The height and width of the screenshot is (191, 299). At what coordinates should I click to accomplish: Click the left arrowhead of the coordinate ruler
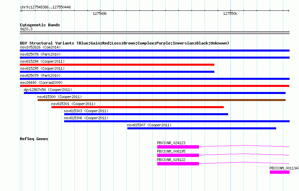click(x=21, y=10)
